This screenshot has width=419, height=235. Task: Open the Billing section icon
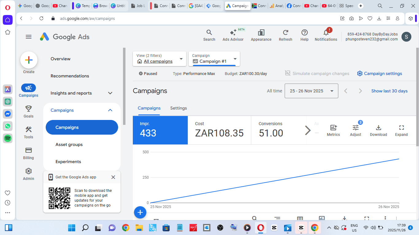(29, 150)
